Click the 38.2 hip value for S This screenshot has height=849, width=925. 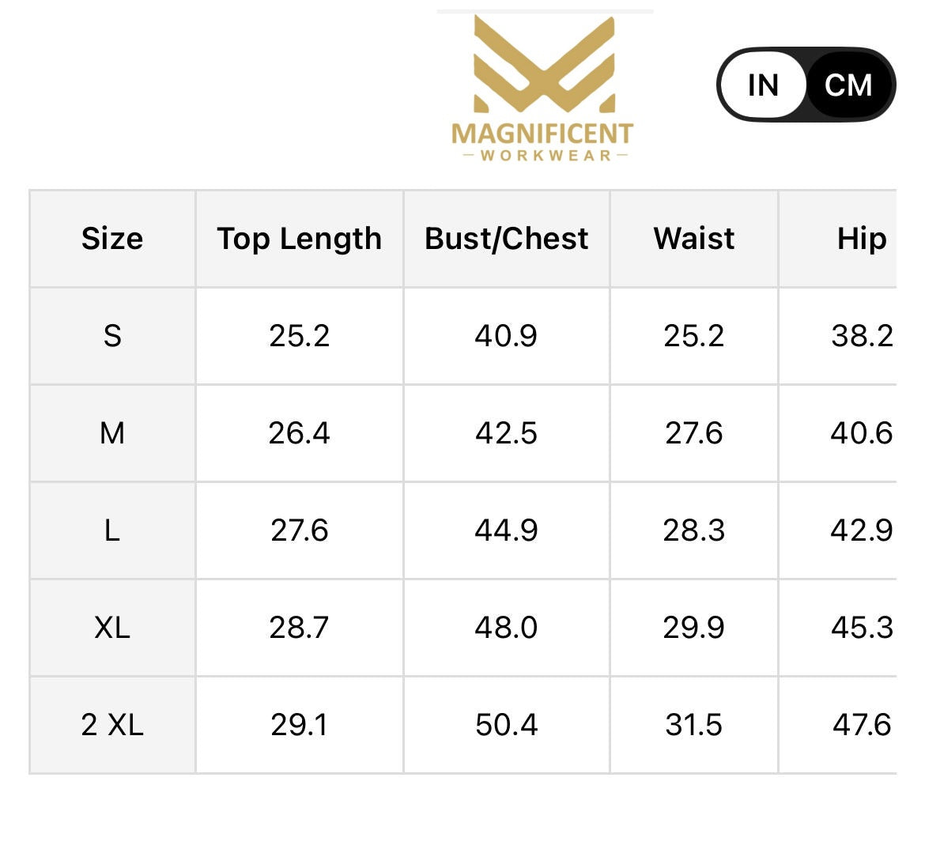coord(861,336)
